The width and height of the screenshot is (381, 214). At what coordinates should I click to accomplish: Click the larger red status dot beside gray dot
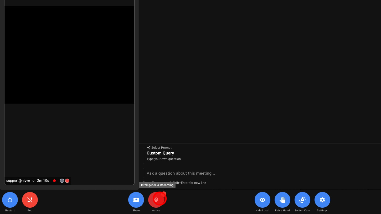click(67, 181)
